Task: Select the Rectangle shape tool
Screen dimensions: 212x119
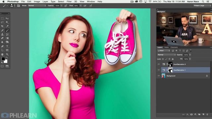Action: 7,50
